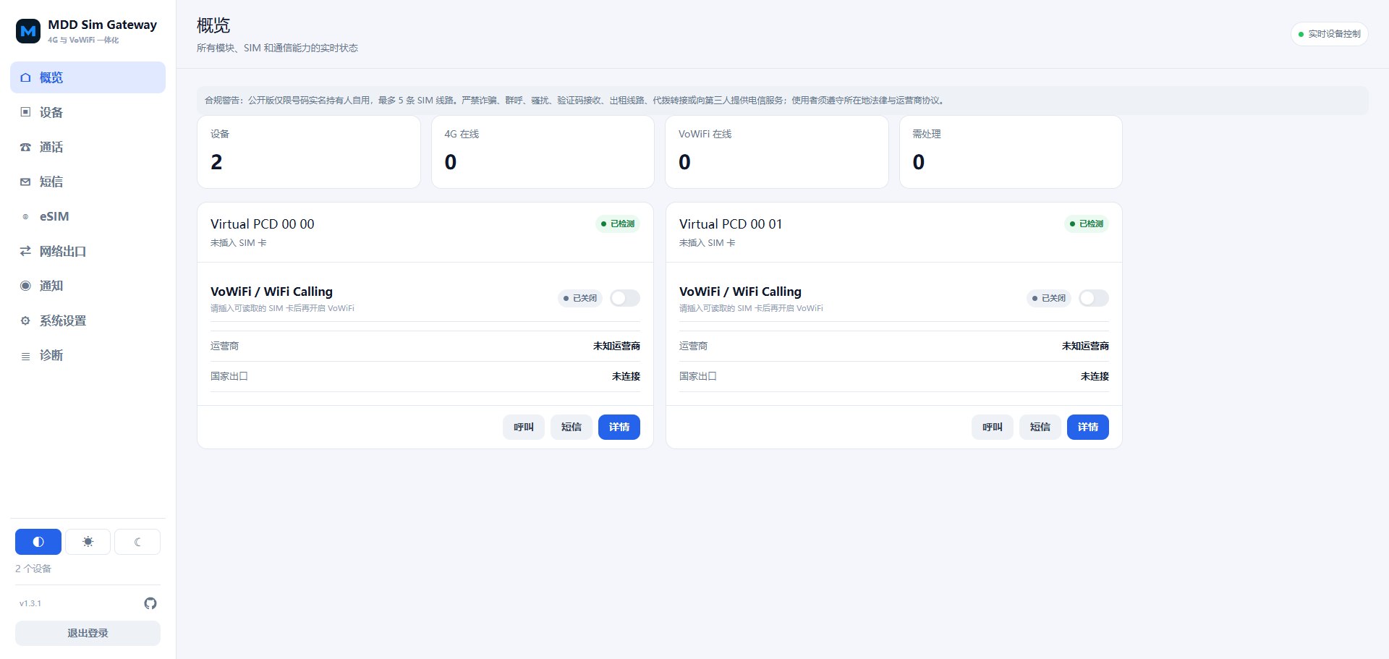This screenshot has height=659, width=1389.
Task: Click 未知运营商 value in Virtual PCD 00 00
Action: pos(616,346)
